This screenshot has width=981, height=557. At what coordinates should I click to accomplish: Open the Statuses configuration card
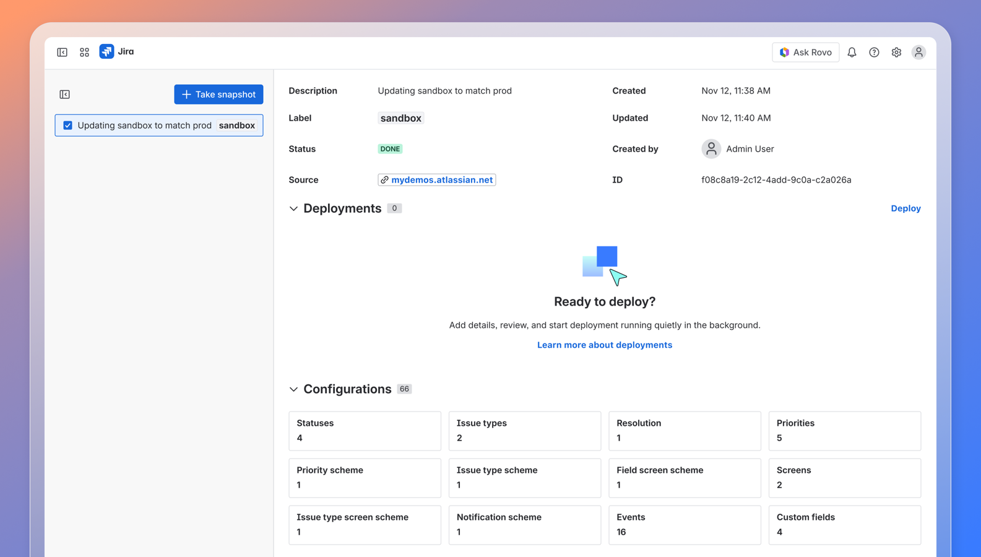(x=365, y=431)
